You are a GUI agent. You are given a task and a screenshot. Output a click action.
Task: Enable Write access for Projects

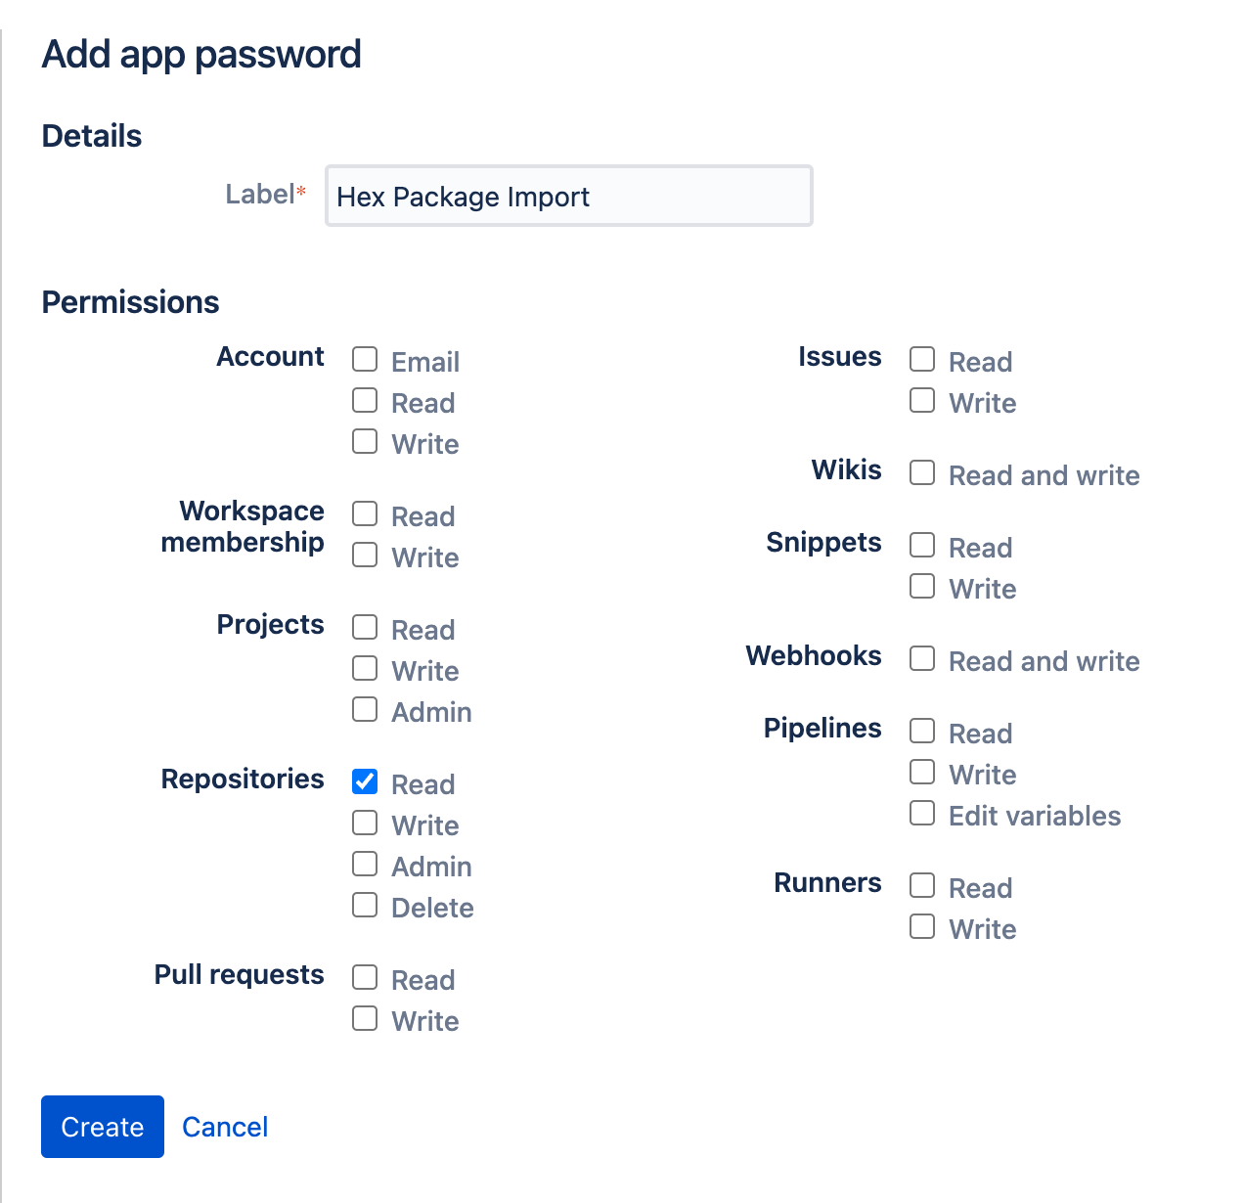(x=364, y=668)
